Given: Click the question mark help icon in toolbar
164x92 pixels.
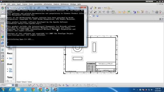Looking at the screenshot, I should [160, 12].
